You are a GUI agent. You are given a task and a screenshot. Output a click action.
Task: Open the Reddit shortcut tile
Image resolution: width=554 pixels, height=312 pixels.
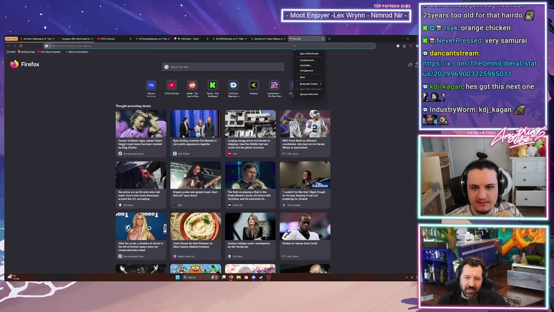(x=192, y=88)
